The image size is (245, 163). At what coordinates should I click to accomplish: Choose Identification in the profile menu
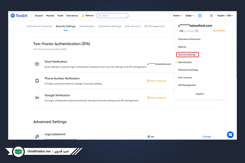click(185, 62)
